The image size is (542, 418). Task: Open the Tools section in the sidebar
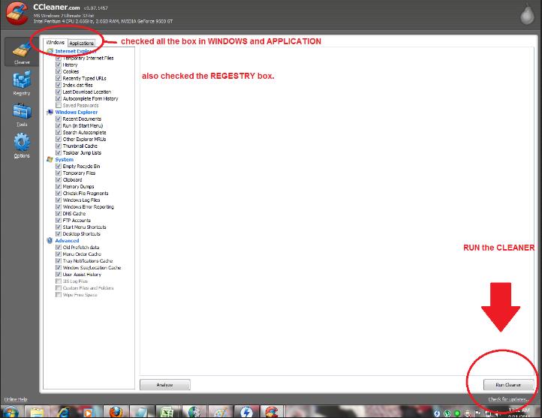pos(22,114)
